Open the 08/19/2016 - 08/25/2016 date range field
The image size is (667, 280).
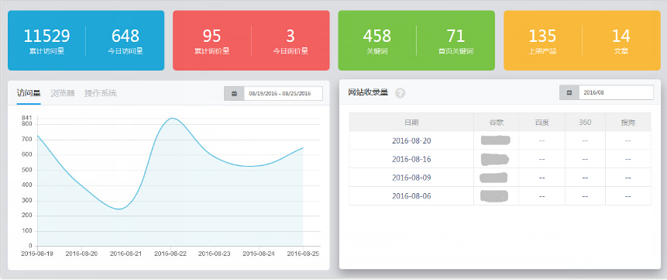click(x=284, y=93)
